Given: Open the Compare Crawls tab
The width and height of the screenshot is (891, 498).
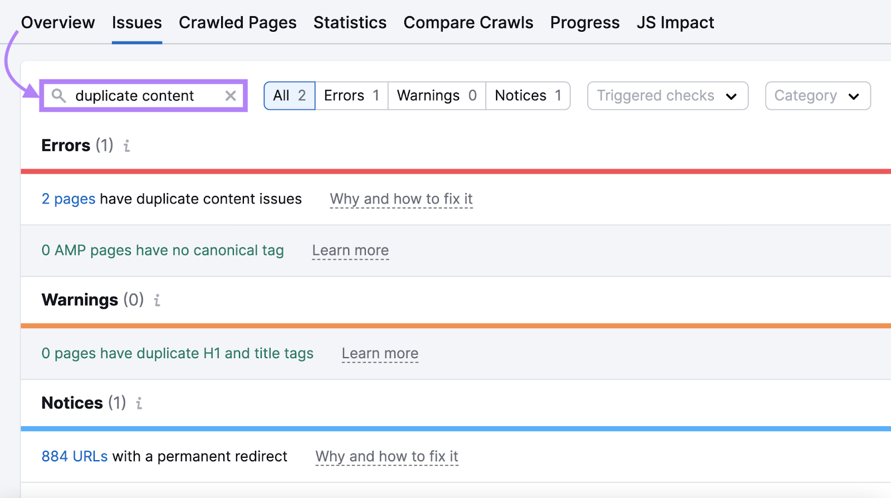Looking at the screenshot, I should click(x=468, y=22).
